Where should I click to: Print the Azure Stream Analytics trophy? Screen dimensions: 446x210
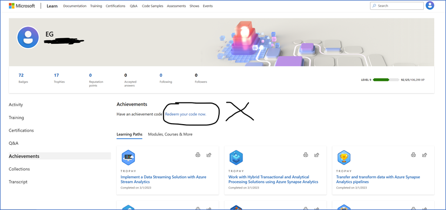click(198, 155)
